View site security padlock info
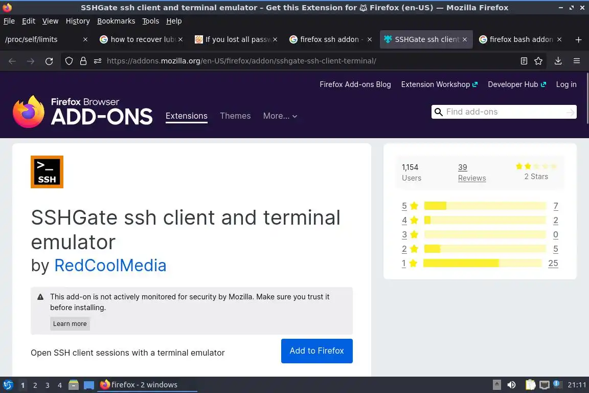The image size is (589, 393). pos(83,61)
